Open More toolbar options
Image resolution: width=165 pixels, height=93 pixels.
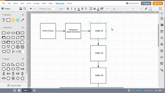151,9
